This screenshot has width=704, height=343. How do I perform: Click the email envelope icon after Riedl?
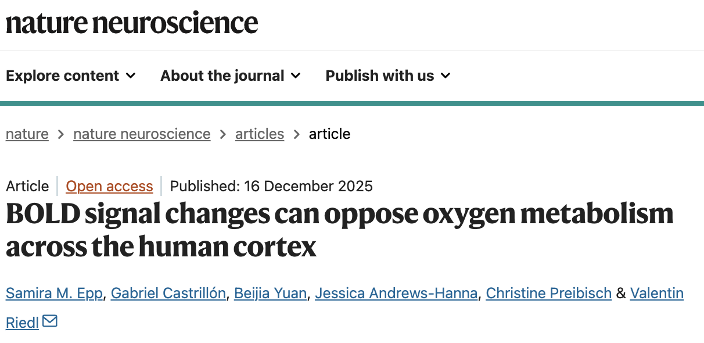point(50,321)
